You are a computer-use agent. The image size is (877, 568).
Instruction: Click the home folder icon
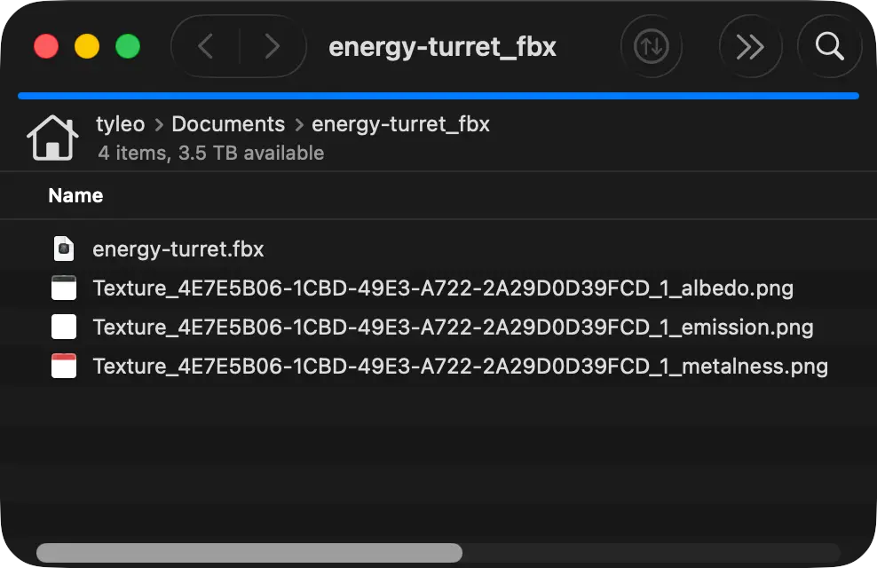pyautogui.click(x=52, y=138)
